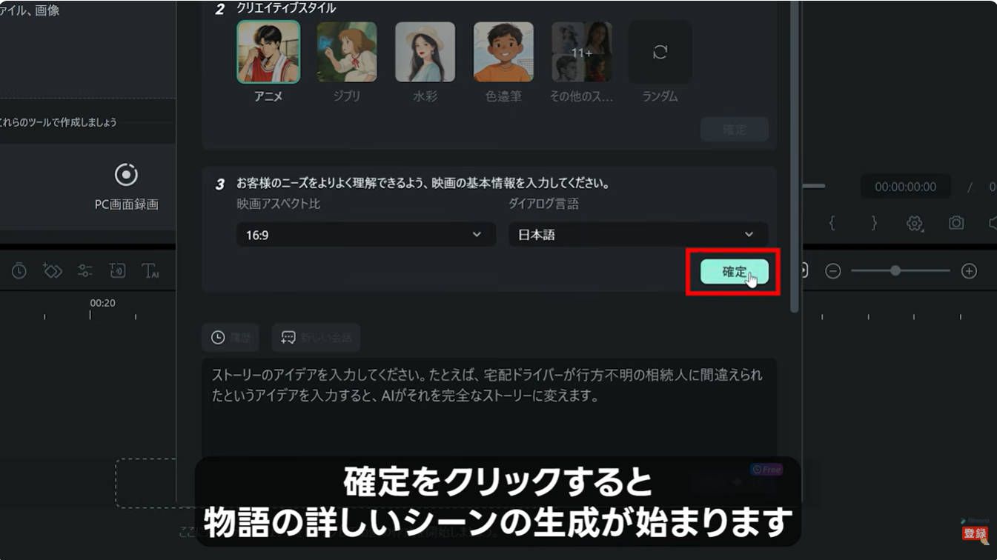
Task: Open the 11+ other styles tile
Action: coord(581,52)
